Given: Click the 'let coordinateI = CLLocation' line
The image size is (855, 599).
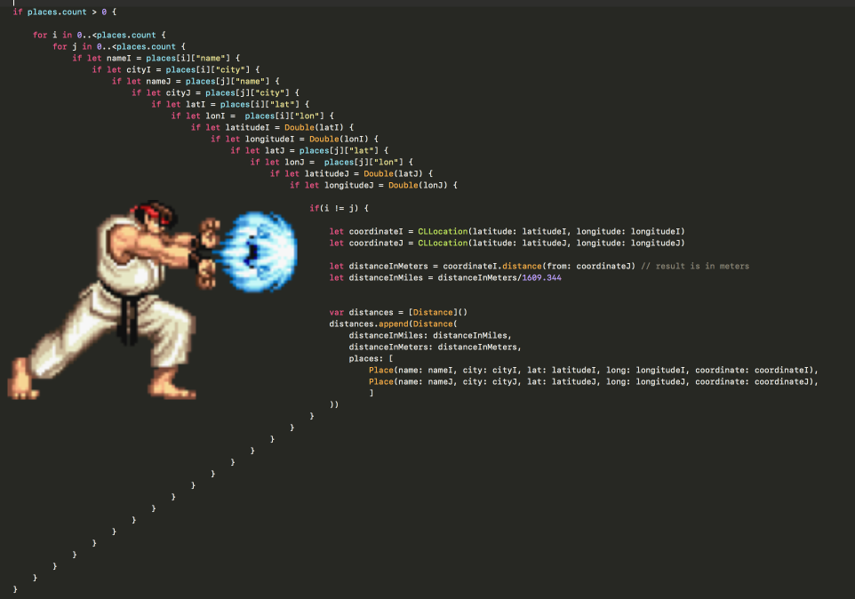Looking at the screenshot, I should point(507,232).
